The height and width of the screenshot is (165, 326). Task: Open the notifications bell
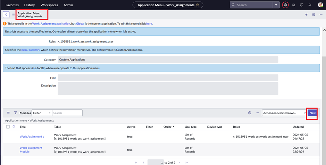point(310,5)
